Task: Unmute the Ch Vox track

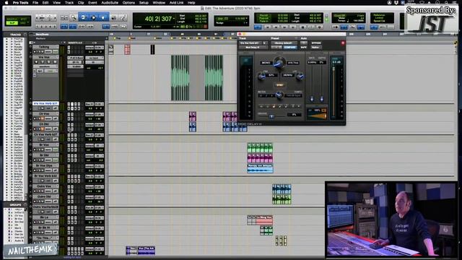Action: 42,118
